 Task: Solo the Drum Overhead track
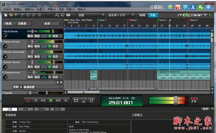pyautogui.click(x=37, y=57)
